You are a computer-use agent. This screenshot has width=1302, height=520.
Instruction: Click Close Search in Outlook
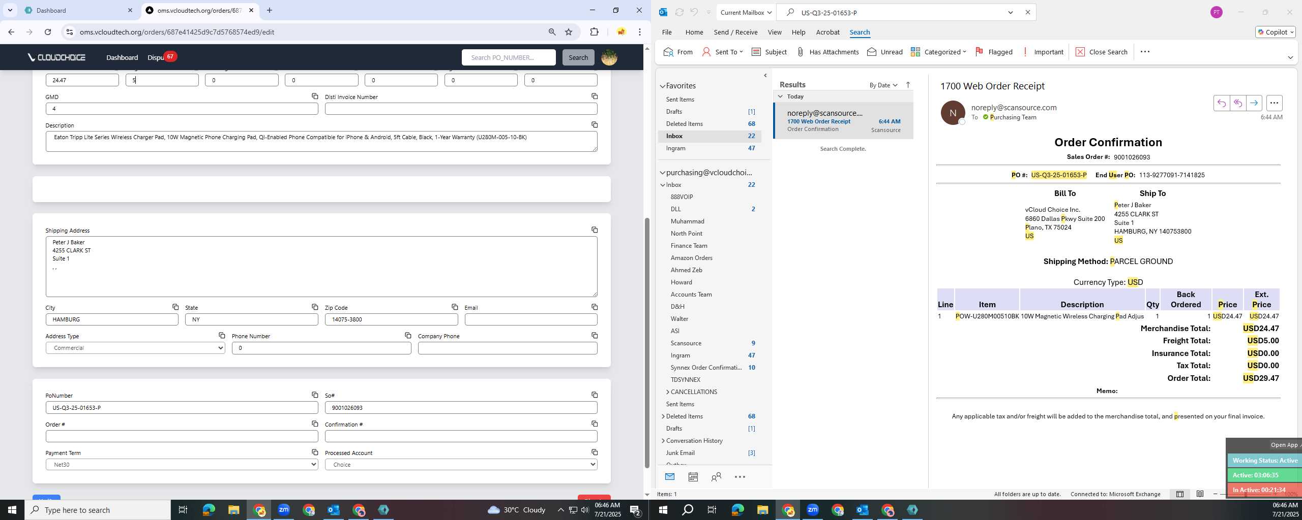(1102, 52)
